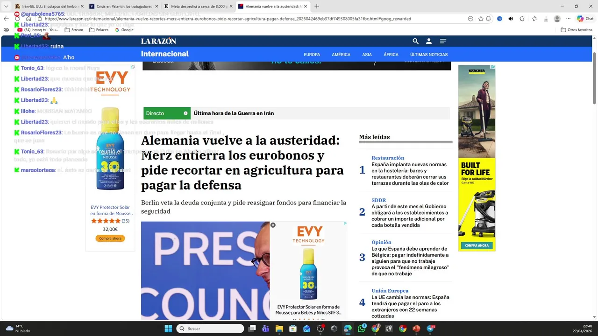598x336 pixels.
Task: Expand the 'Otros favoritos' folder
Action: pos(577,30)
